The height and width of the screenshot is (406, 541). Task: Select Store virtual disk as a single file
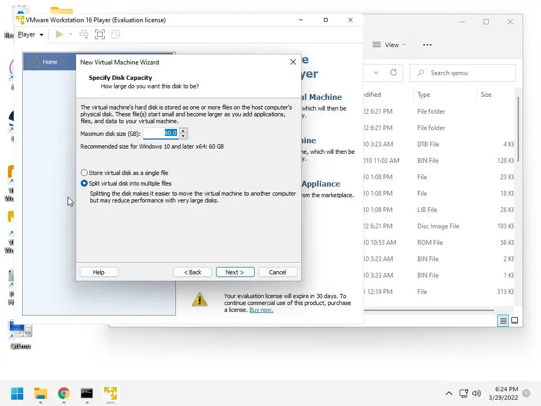pyautogui.click(x=124, y=173)
